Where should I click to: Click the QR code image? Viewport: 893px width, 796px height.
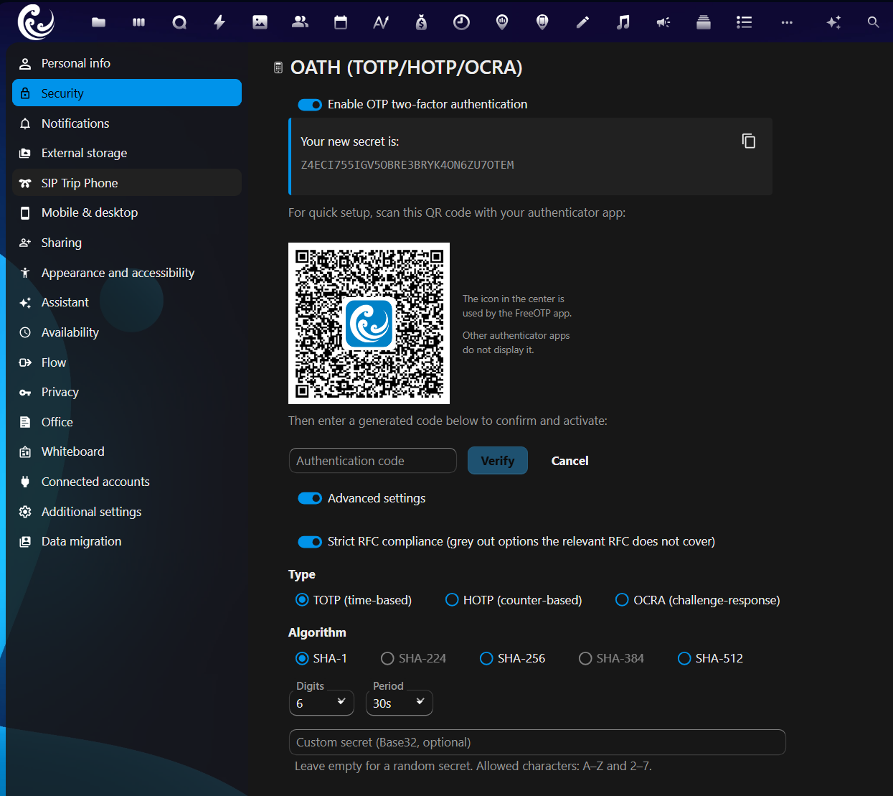pyautogui.click(x=369, y=323)
